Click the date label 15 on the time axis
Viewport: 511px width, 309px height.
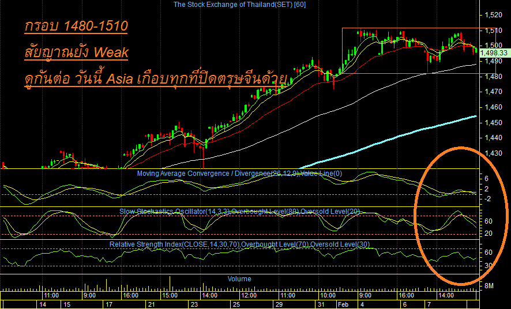pos(67,305)
